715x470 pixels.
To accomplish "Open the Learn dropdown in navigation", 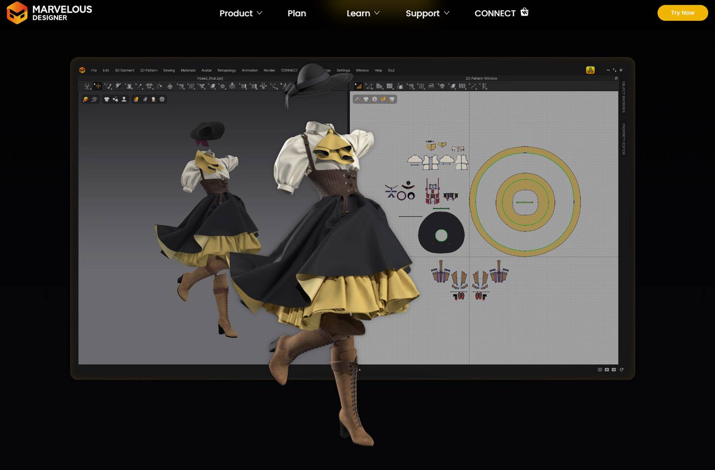I will point(363,13).
